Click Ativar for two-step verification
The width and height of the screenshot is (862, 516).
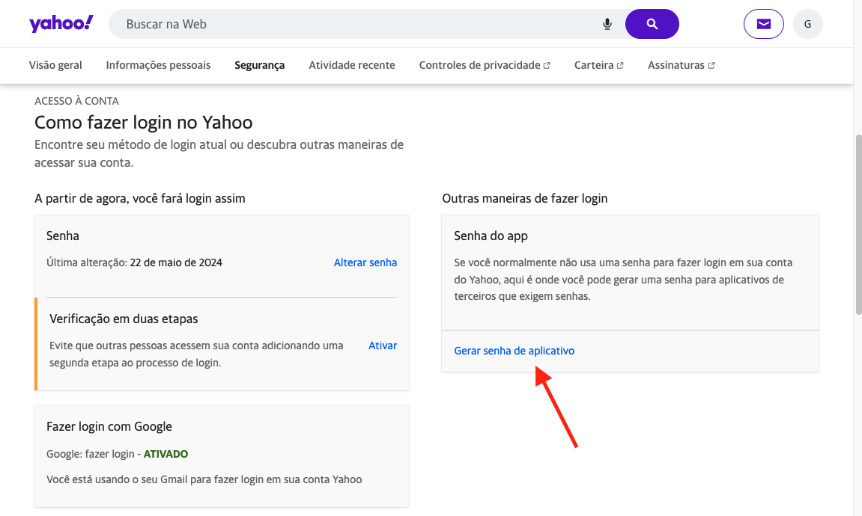coord(383,345)
